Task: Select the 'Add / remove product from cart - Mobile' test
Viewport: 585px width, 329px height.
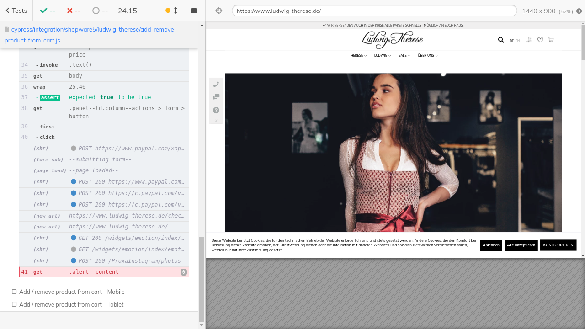Action: tap(72, 292)
